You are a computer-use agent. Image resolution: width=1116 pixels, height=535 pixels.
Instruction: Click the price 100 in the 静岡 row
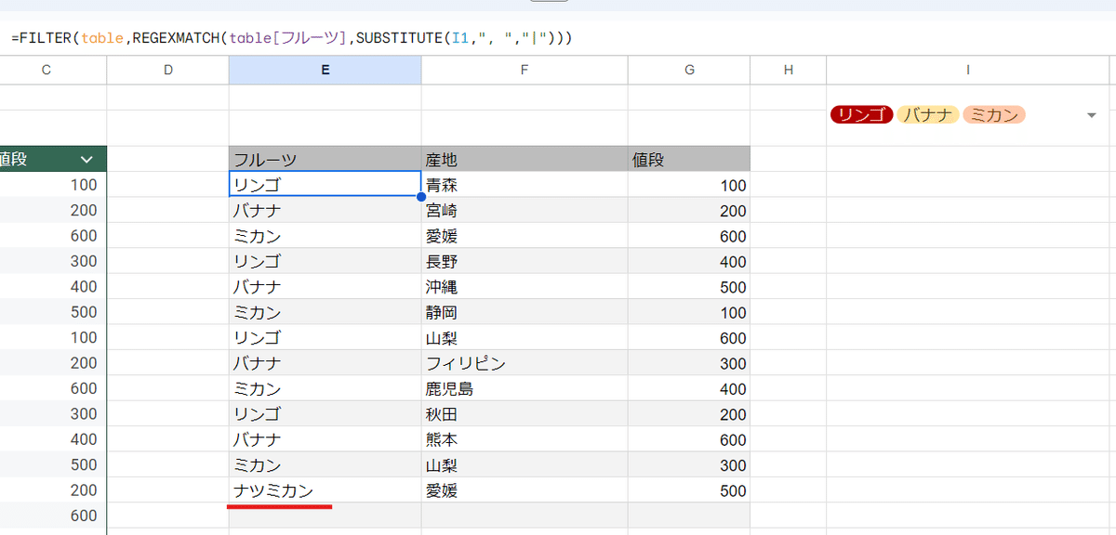coord(689,312)
